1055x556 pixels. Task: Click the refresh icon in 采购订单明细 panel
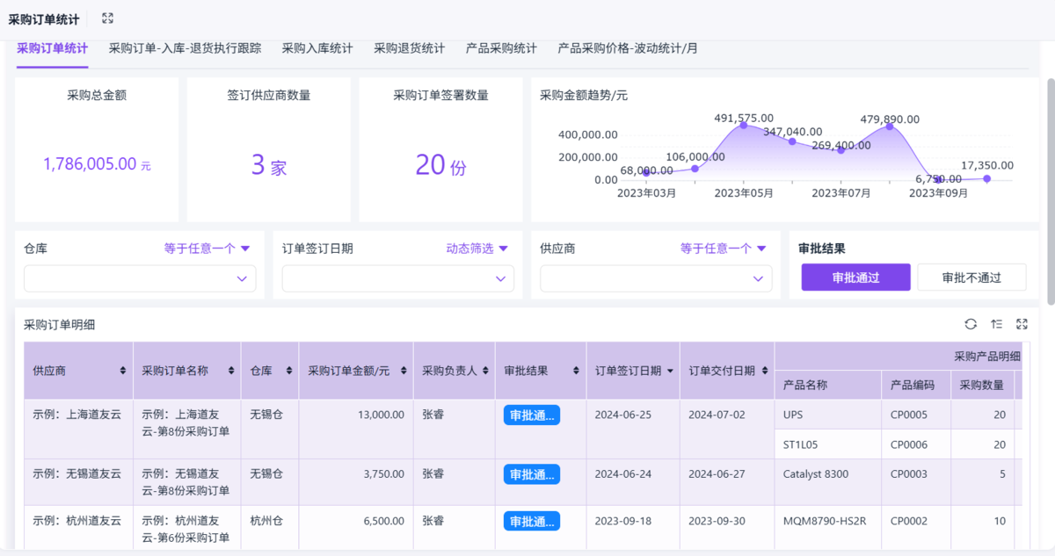pyautogui.click(x=971, y=324)
